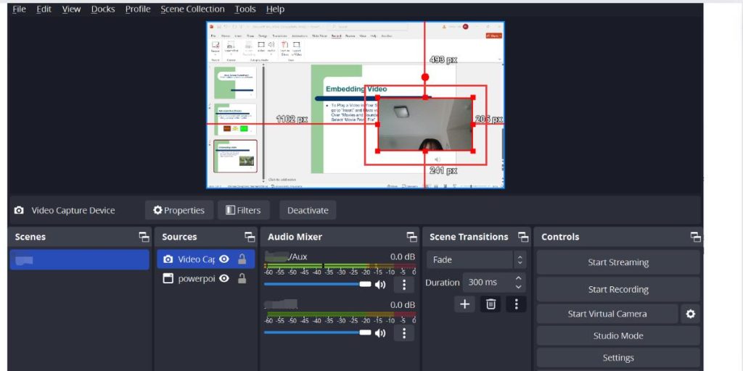
Task: Increase transition duration with up arrow
Action: [x=519, y=278]
